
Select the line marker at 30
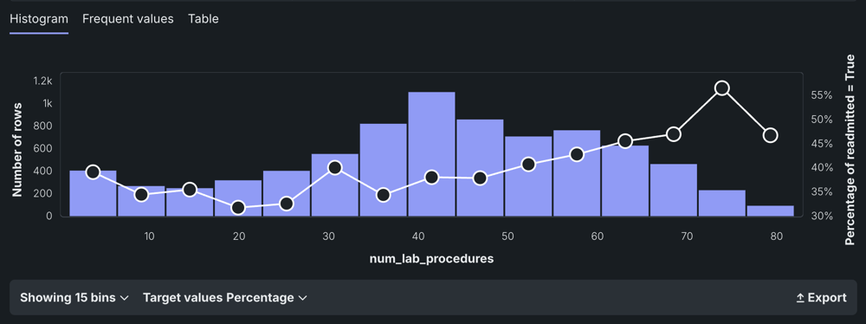334,167
